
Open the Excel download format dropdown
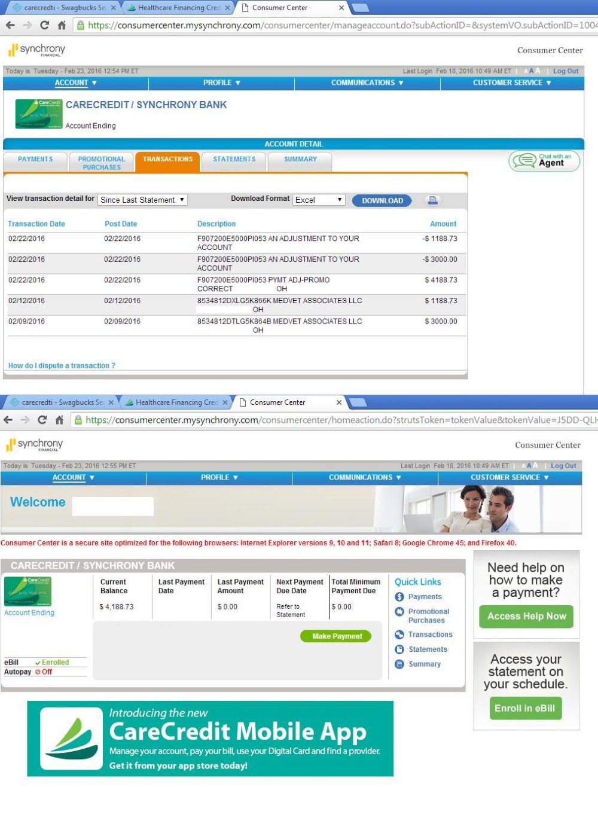tap(319, 200)
